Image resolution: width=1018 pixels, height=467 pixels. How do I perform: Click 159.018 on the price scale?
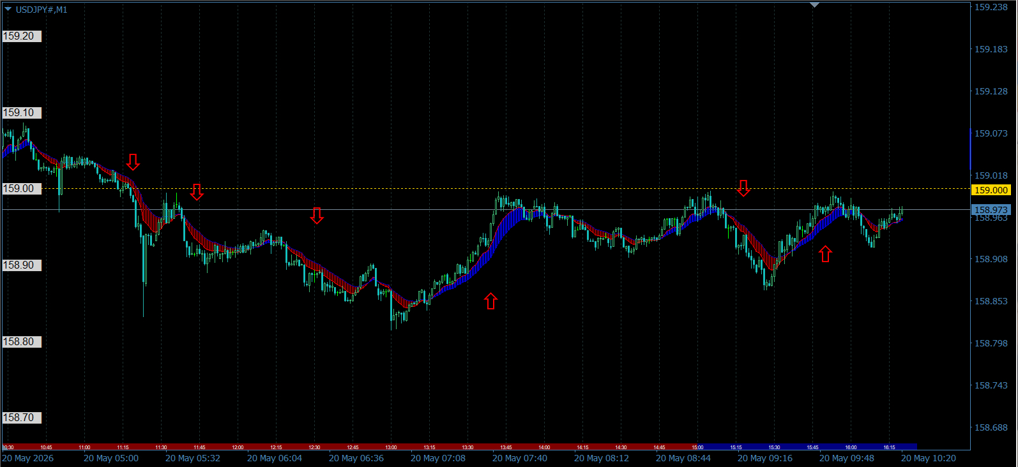(x=991, y=175)
